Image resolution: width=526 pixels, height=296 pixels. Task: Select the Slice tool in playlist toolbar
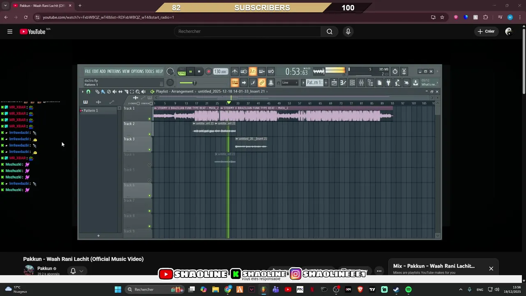126,92
